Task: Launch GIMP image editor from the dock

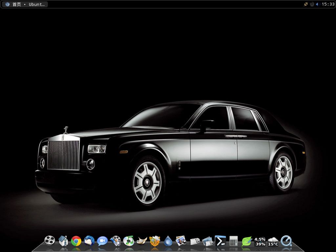Action: click(142, 241)
